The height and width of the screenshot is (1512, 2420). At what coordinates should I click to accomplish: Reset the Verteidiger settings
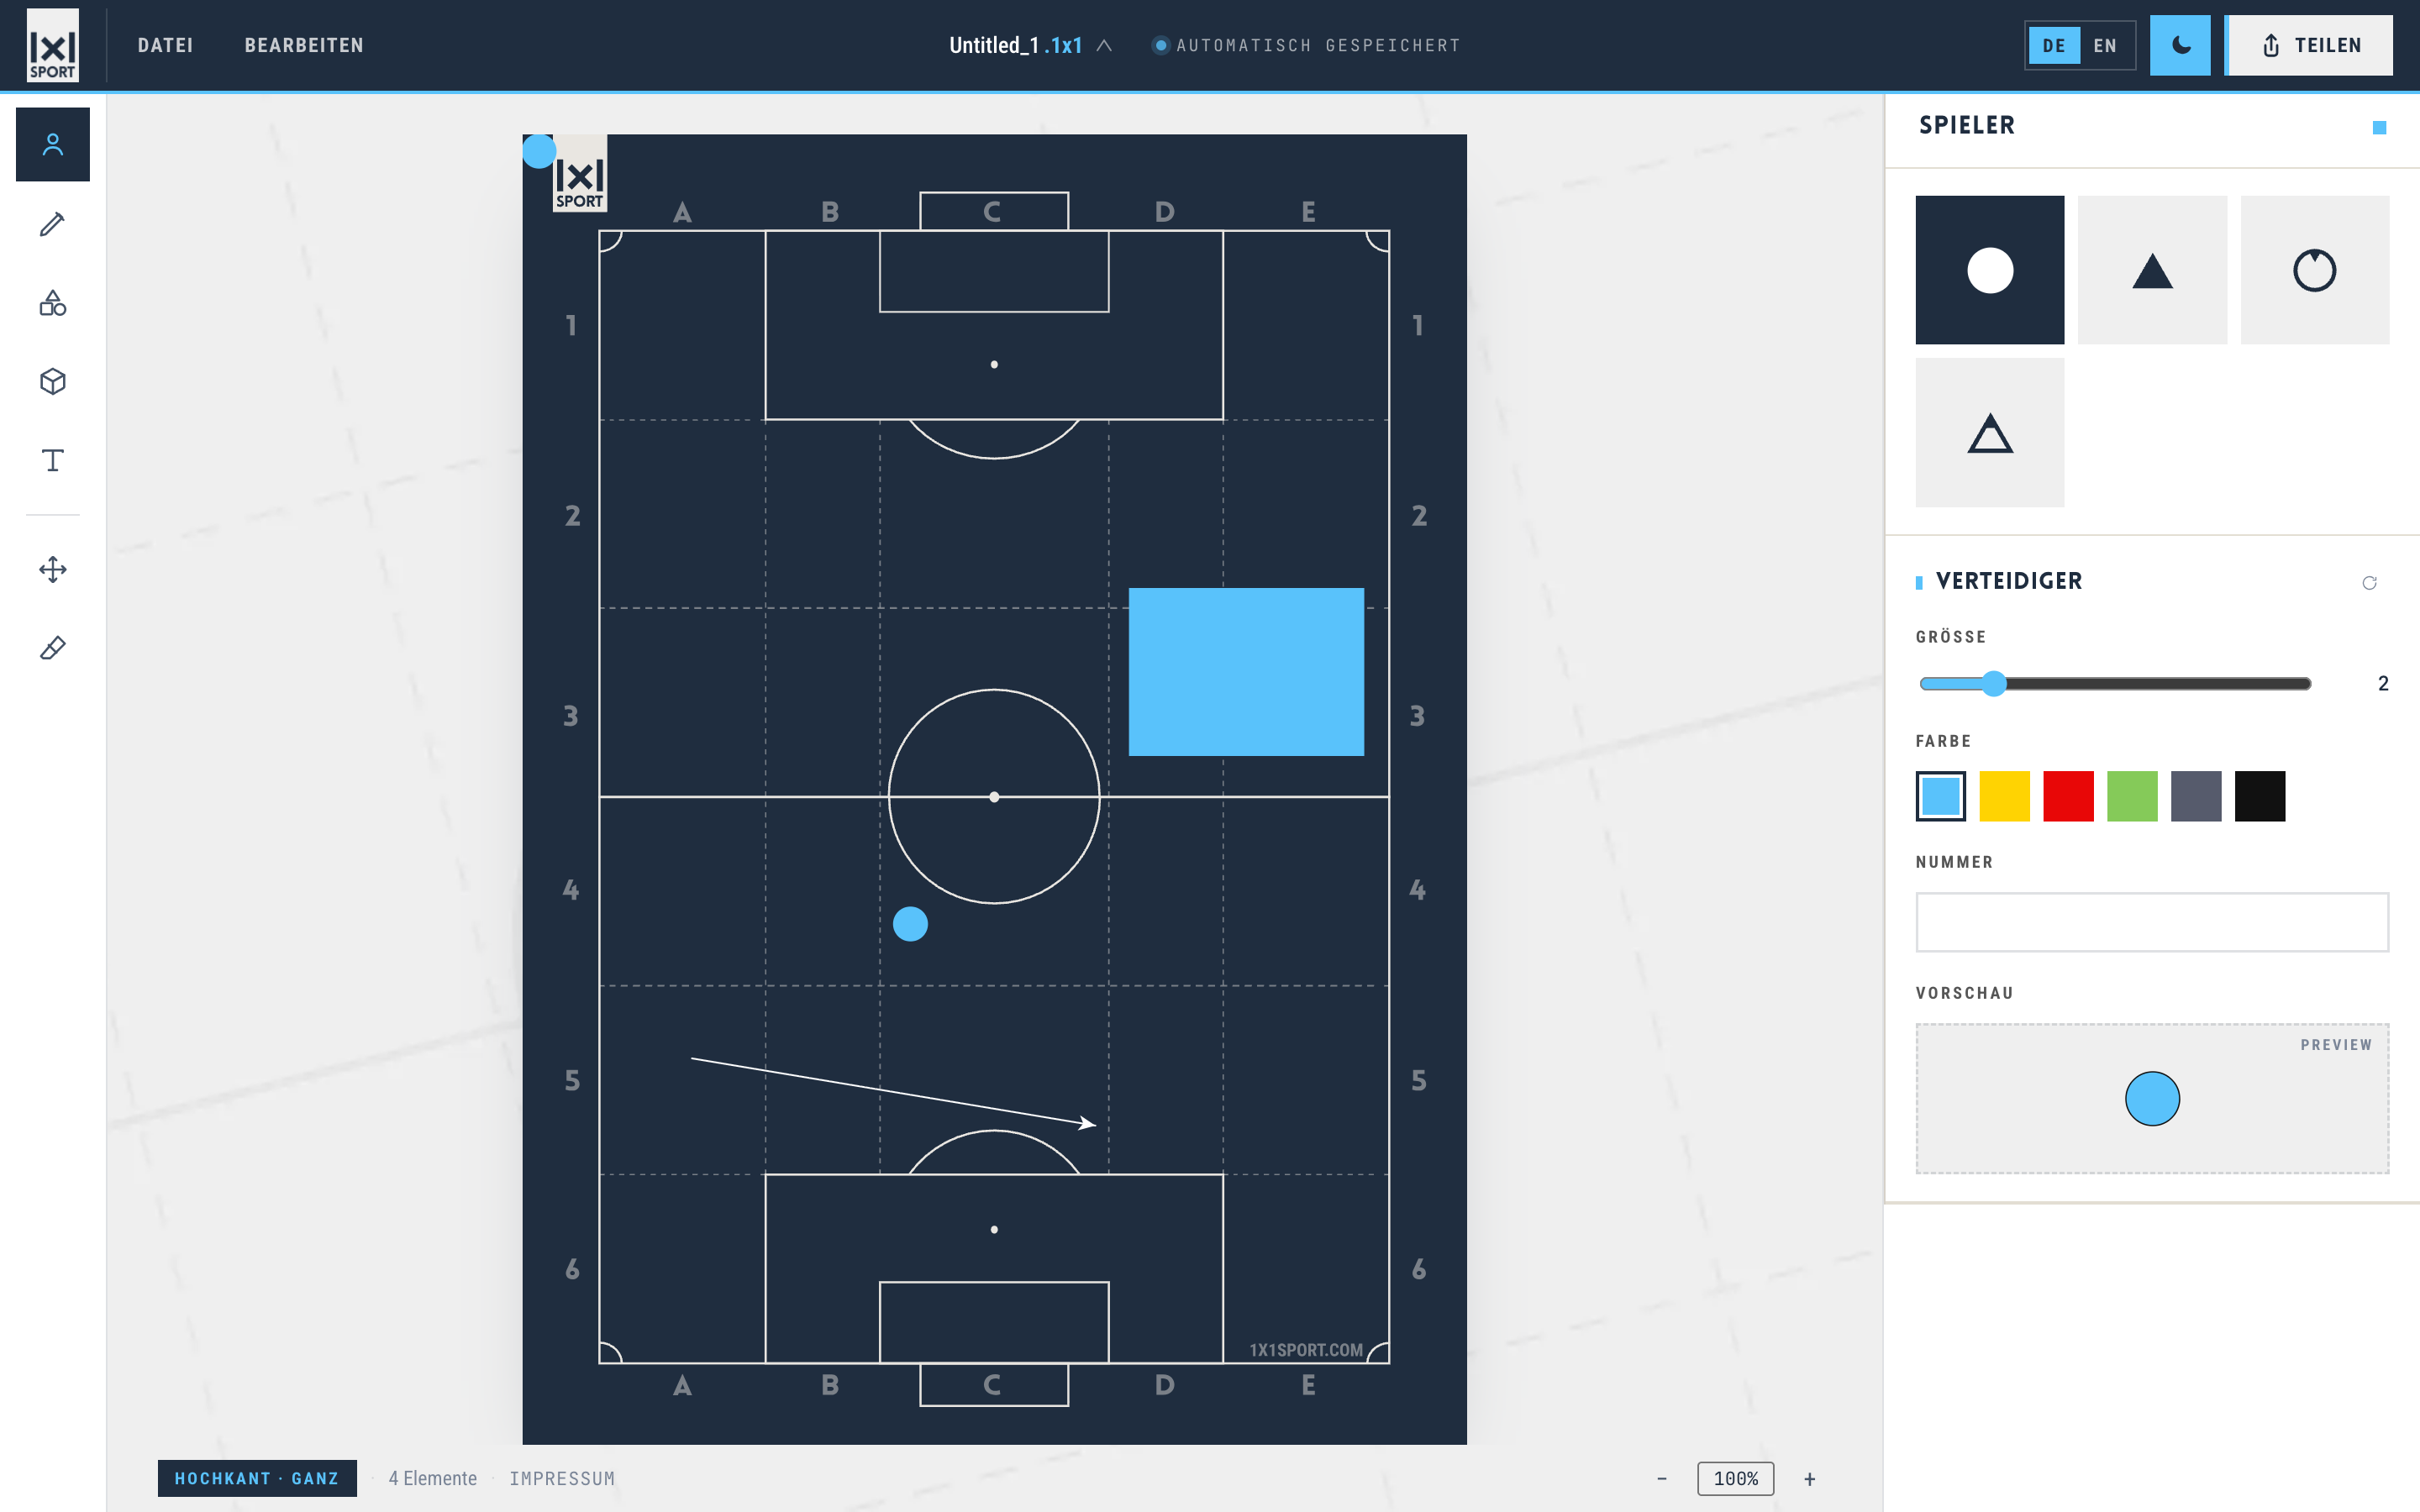pos(2369,583)
